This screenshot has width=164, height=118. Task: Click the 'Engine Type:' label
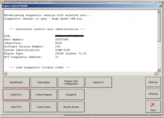pos(14,54)
